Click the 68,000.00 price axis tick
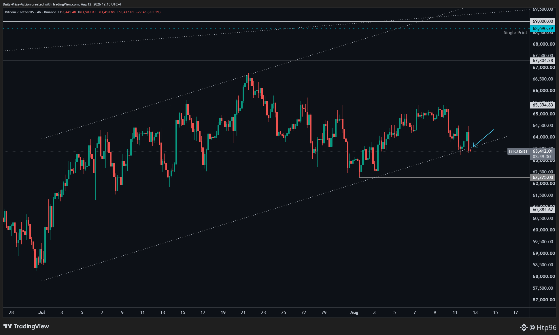Screen dimensions: 559x335 tap(544, 44)
